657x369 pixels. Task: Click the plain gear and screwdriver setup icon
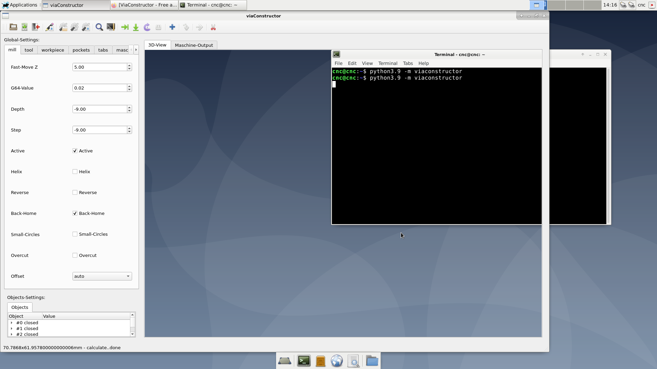click(75, 27)
